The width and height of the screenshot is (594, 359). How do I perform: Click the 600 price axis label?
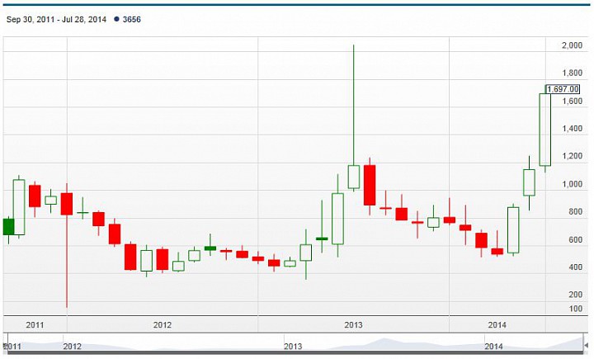[576, 239]
